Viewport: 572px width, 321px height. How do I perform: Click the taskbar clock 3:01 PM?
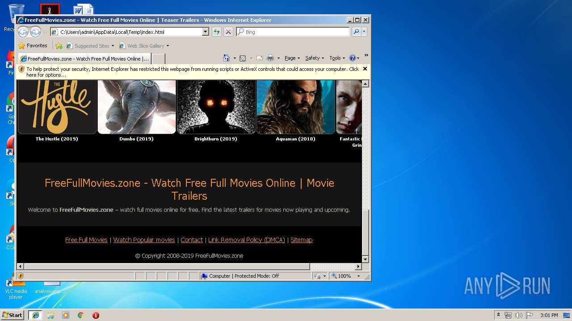pyautogui.click(x=549, y=315)
